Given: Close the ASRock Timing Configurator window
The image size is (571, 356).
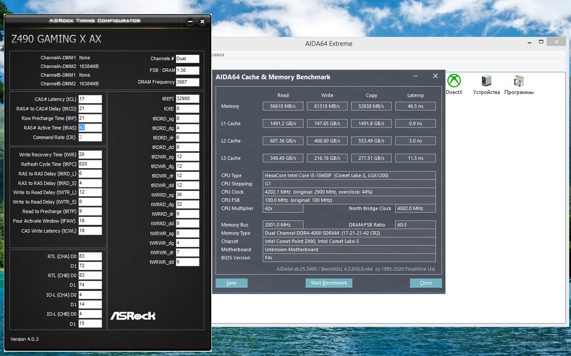Looking at the screenshot, I should (x=202, y=21).
